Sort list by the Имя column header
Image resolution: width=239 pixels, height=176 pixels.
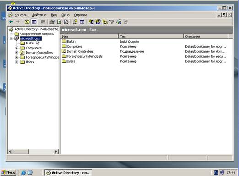pos(89,36)
